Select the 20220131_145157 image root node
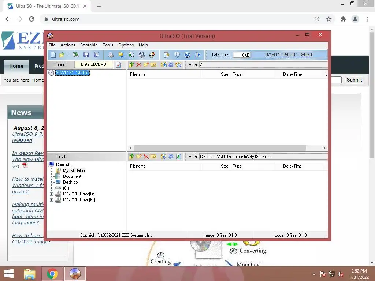 click(x=73, y=73)
